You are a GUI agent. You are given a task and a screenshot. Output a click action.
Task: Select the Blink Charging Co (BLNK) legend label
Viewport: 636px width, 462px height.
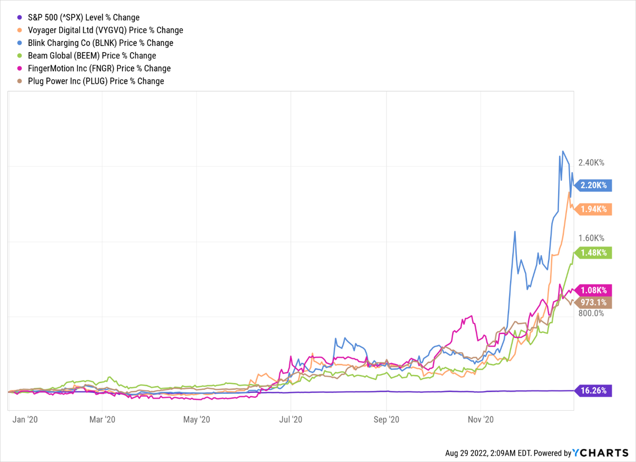(101, 43)
